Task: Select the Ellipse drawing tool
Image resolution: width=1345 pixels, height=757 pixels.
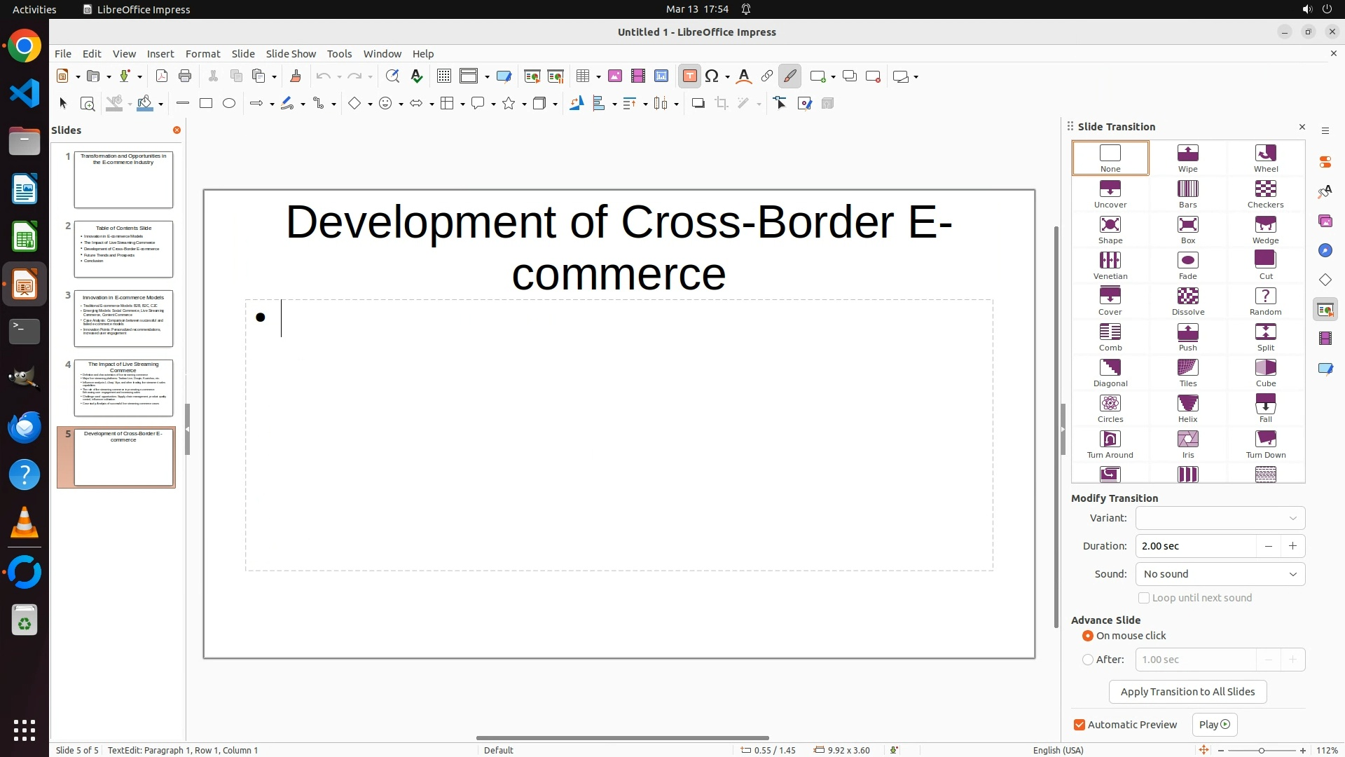Action: (229, 104)
